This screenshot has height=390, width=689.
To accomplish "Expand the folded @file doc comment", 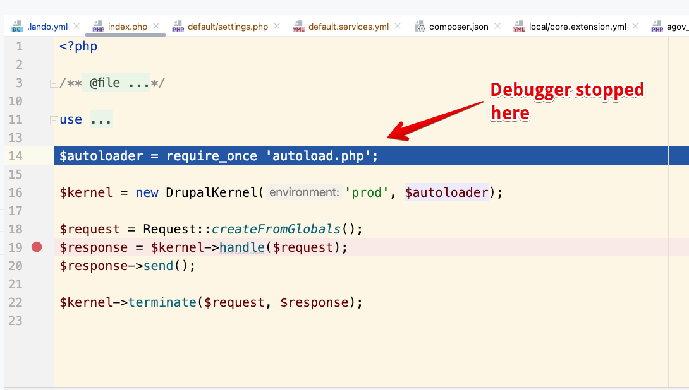I will point(54,83).
